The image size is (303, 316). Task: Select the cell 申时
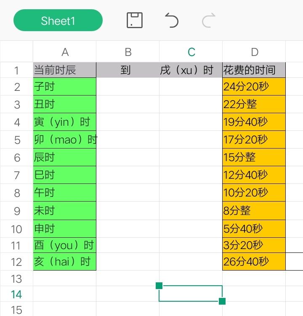65,229
